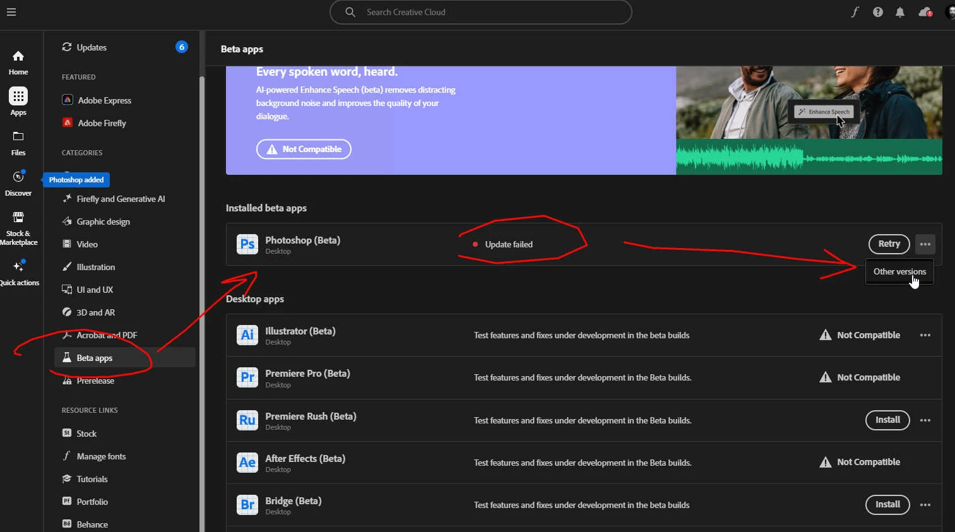This screenshot has width=955, height=532.
Task: Click the Behance Be icon
Action: (67, 524)
